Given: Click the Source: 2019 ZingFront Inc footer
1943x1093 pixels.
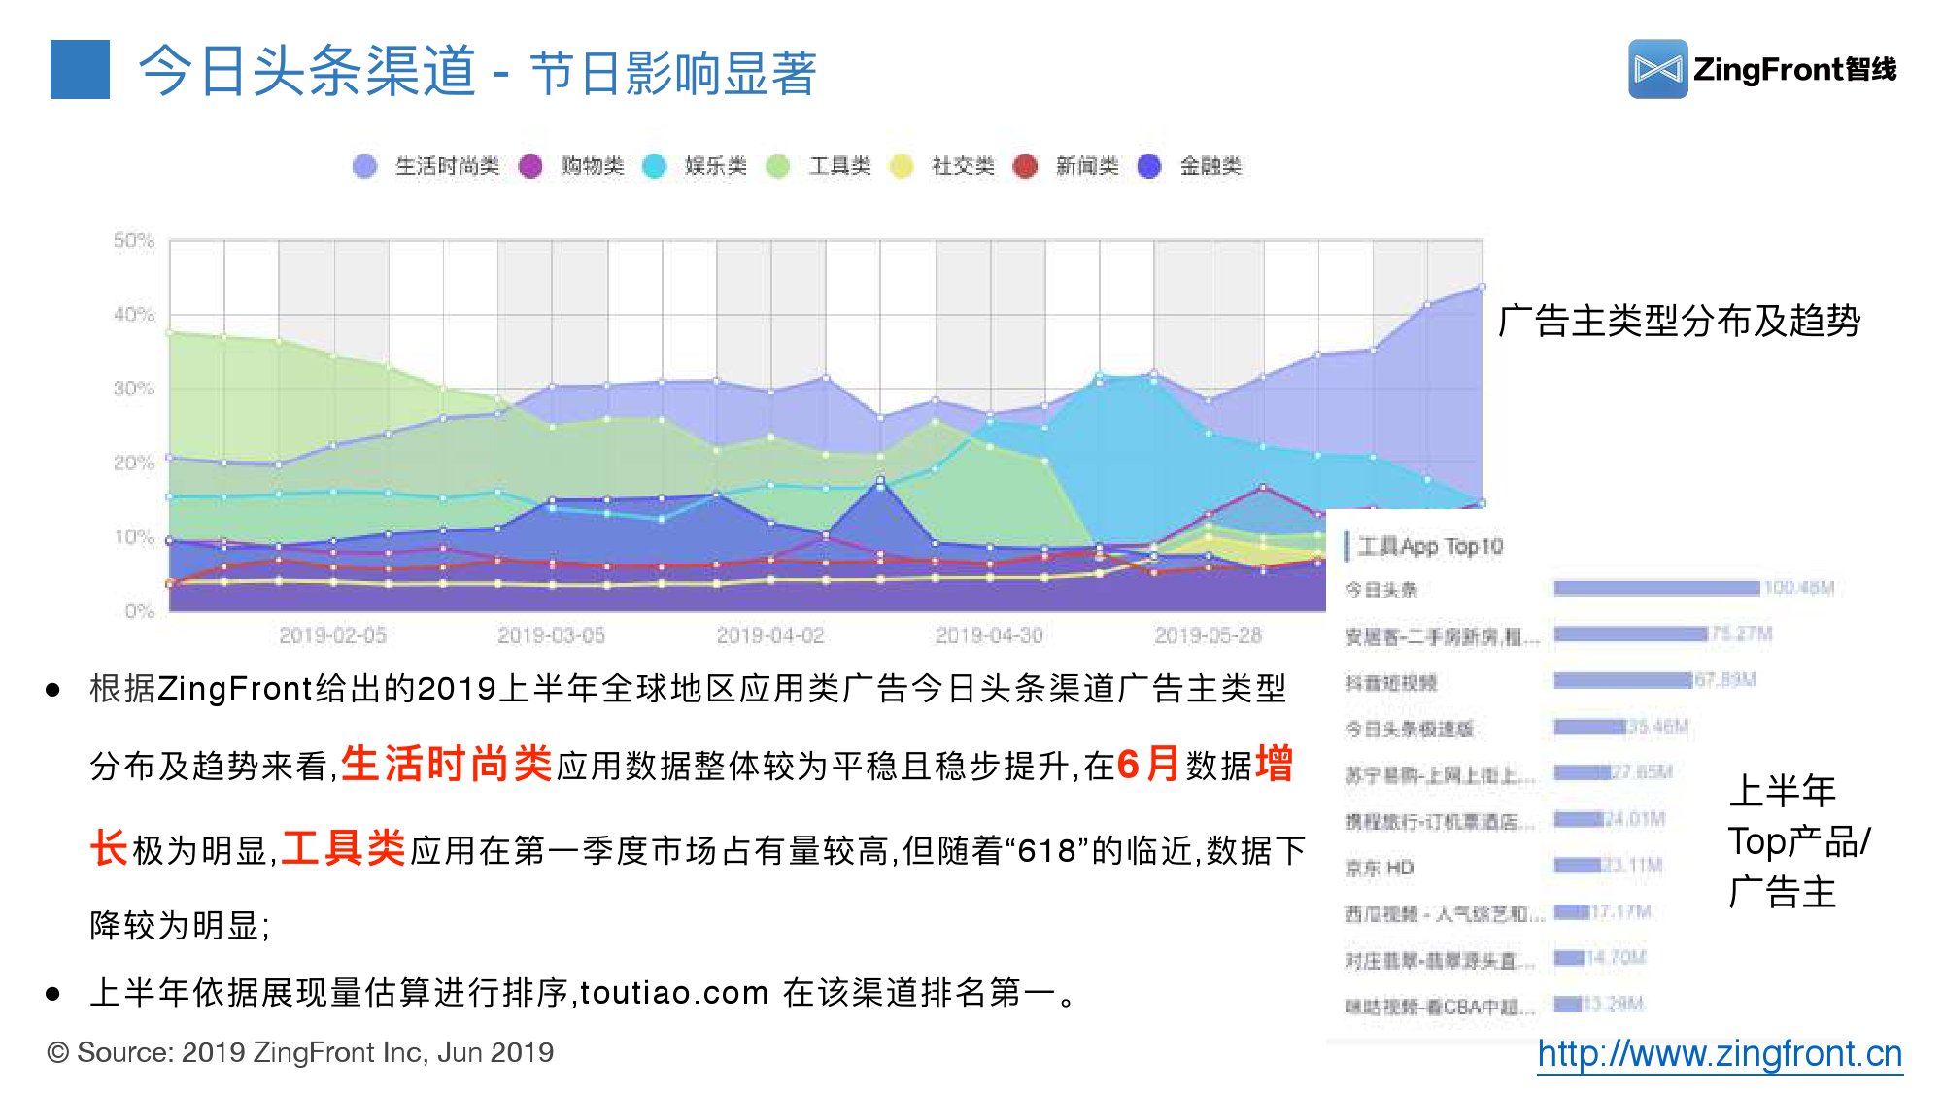Looking at the screenshot, I should (300, 1052).
